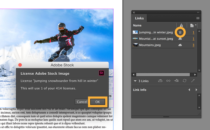Collapse the 3 Links disclosure triangle

(x=135, y=81)
